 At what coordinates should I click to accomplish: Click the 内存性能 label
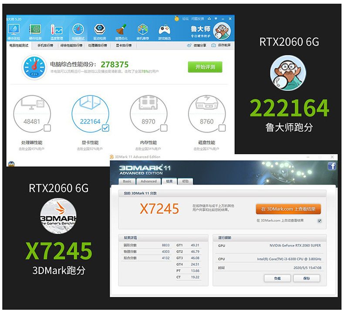(148, 142)
